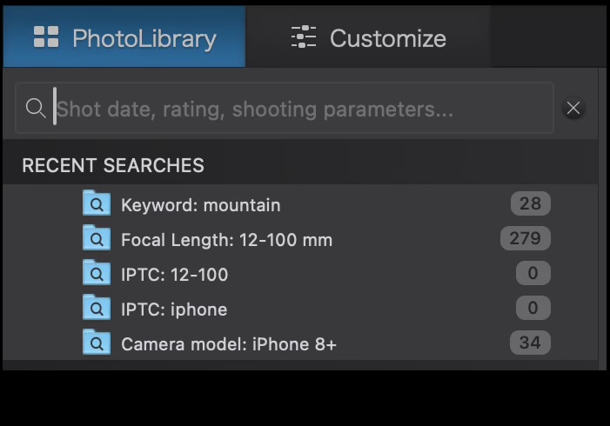The height and width of the screenshot is (426, 610).
Task: Click the Customize sliders icon
Action: point(304,37)
